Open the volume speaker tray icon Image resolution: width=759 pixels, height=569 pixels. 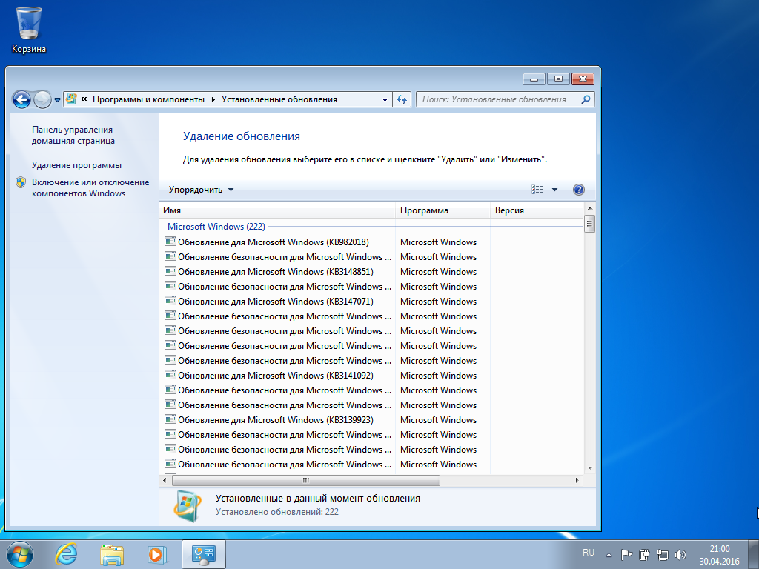click(x=680, y=554)
